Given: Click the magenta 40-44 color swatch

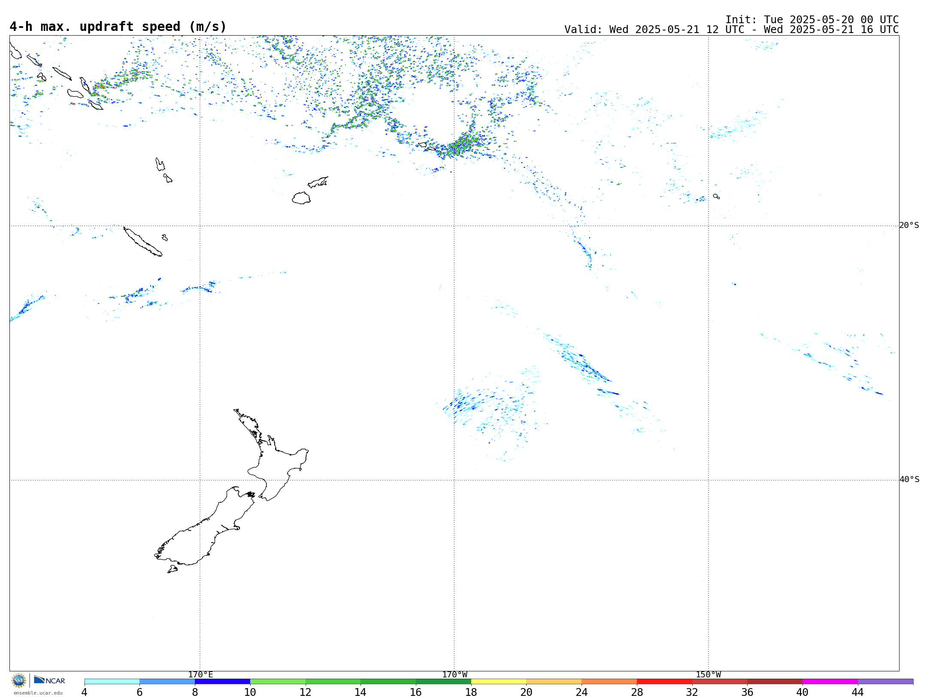Looking at the screenshot, I should (x=830, y=682).
